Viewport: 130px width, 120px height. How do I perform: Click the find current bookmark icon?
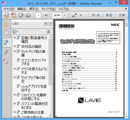click(x=49, y=32)
